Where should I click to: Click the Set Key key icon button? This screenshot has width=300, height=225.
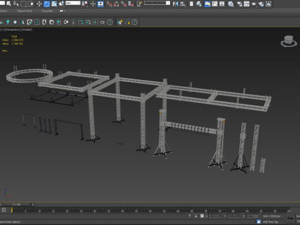coord(290,218)
